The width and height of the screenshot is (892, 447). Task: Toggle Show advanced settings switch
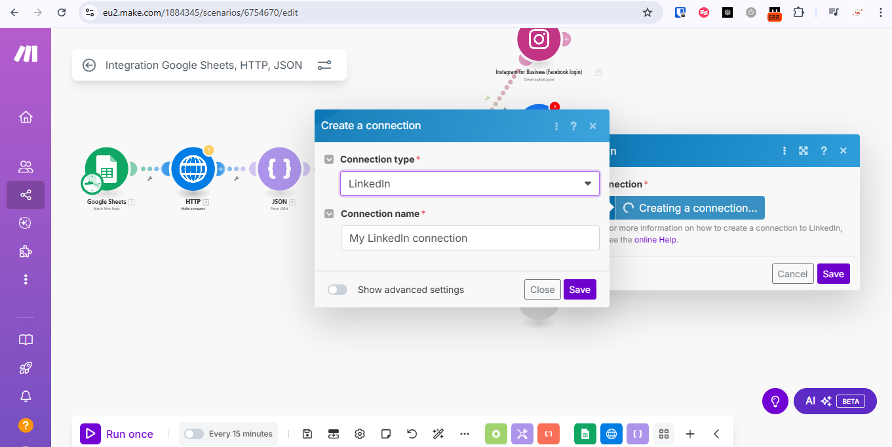pyautogui.click(x=338, y=290)
